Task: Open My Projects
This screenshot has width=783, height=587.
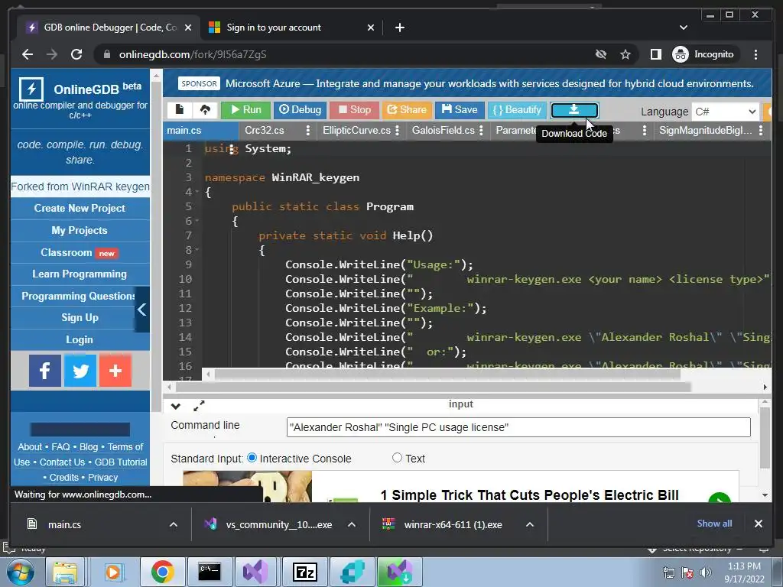Action: (80, 230)
